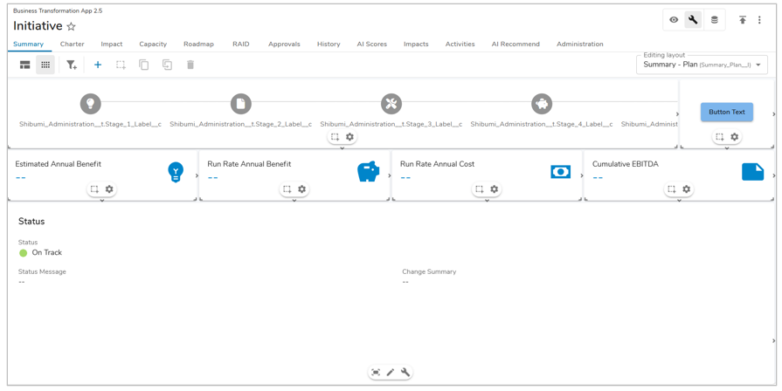This screenshot has width=782, height=391.
Task: Switch to the Roadmap tab
Action: point(198,44)
